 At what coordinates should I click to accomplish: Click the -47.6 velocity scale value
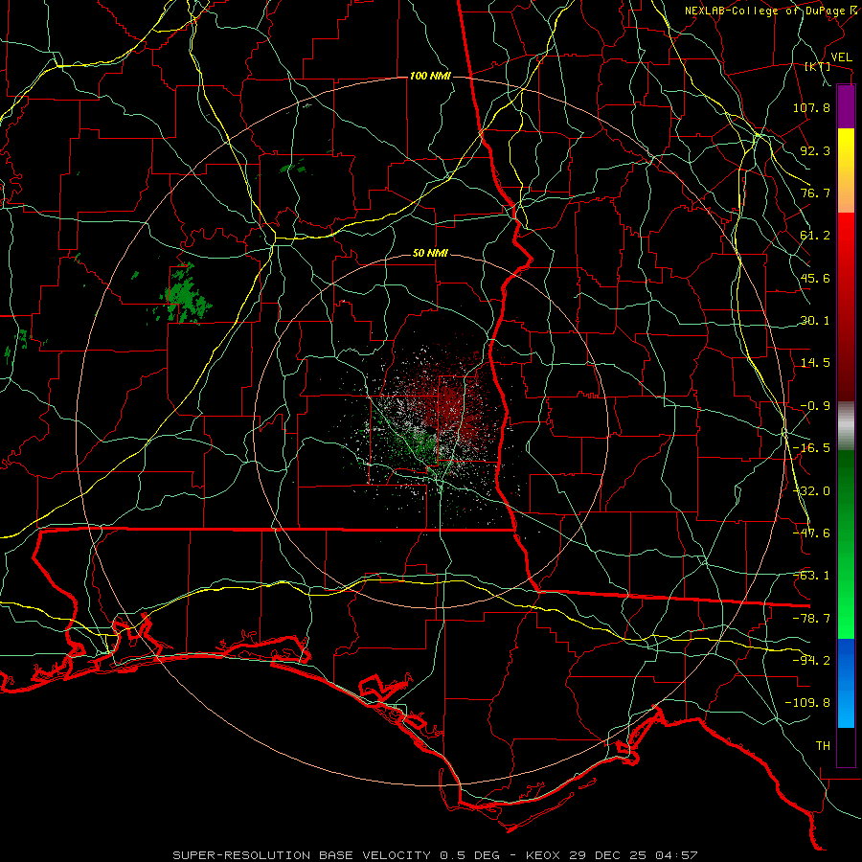811,533
